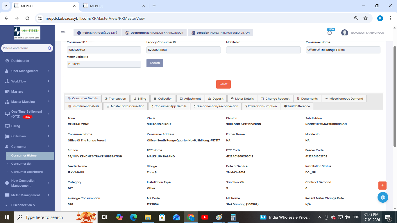Open the notification clock icon with 2700 badge

point(330,33)
